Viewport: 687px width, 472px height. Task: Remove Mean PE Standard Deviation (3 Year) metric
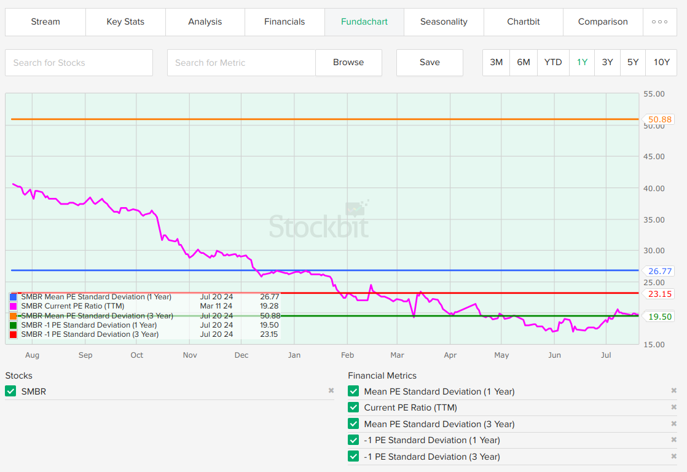(673, 424)
